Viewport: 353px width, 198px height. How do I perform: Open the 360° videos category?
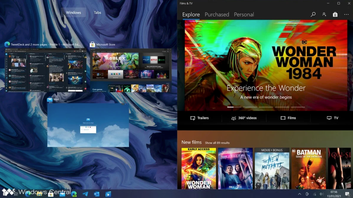[x=244, y=118]
